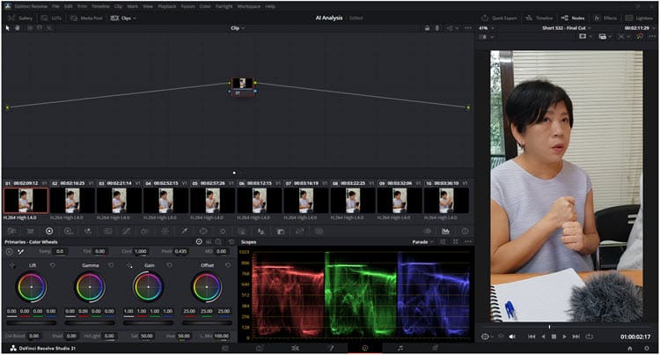Mute the viewer audio

[x=512, y=337]
